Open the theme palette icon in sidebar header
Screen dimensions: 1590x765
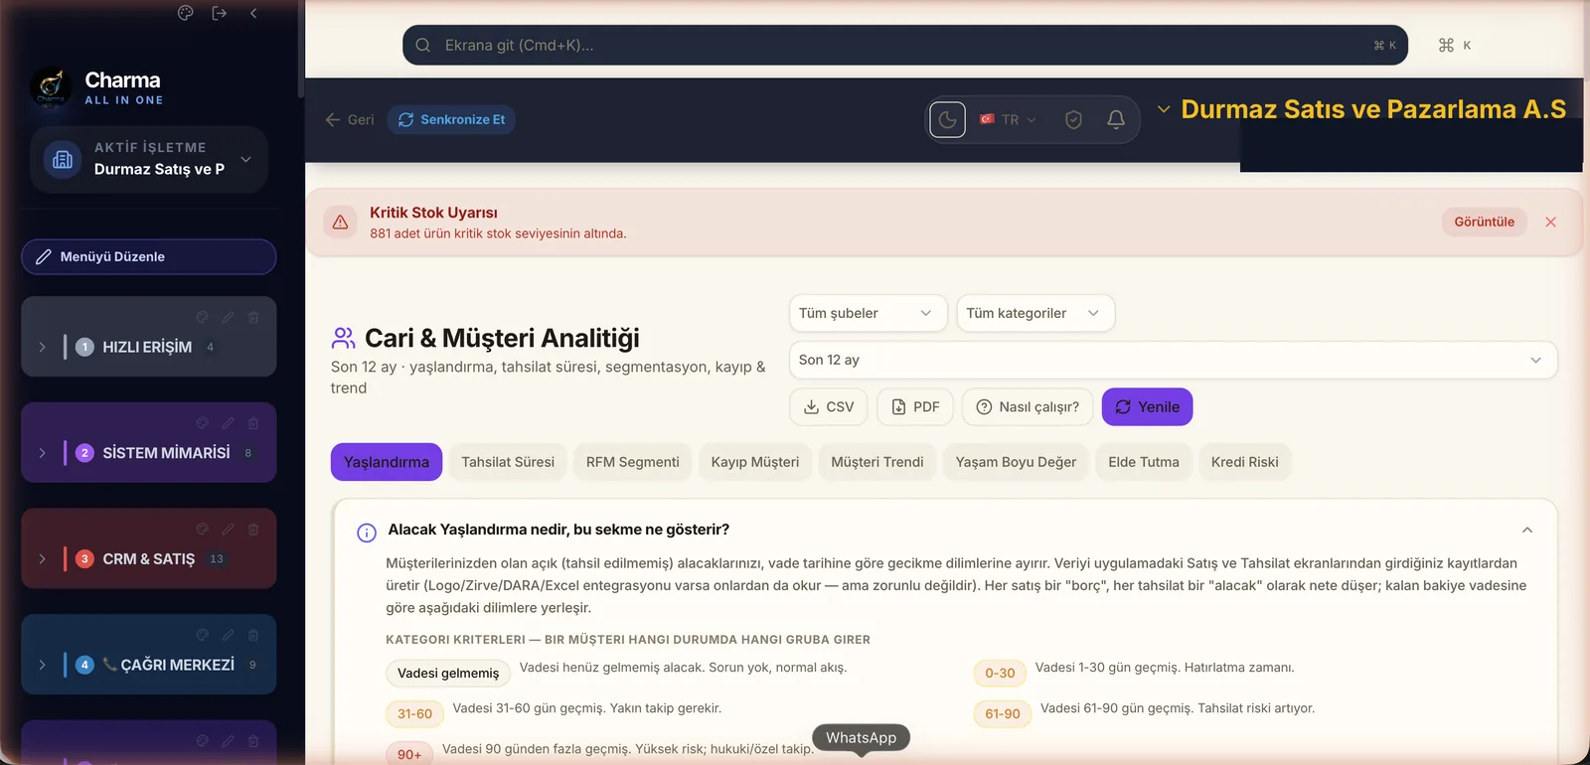click(x=185, y=13)
